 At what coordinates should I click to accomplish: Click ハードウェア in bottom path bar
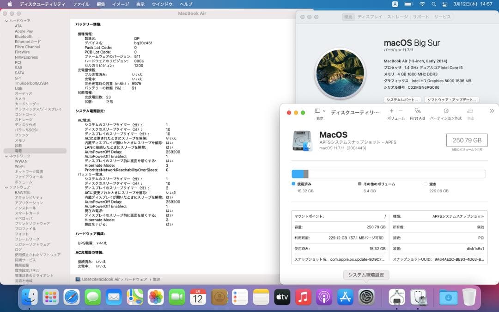(135, 279)
